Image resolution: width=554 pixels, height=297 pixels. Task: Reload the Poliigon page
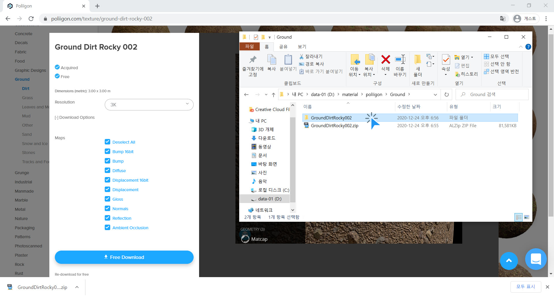point(31,19)
